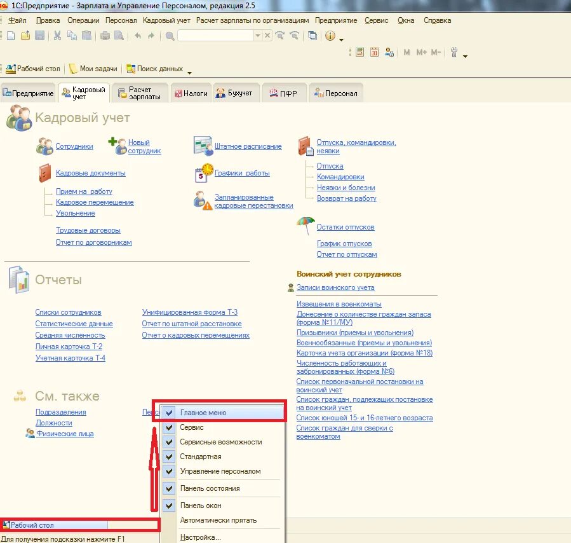The width and height of the screenshot is (571, 543).
Task: Click the Графики работы clock icon
Action: pos(204,173)
